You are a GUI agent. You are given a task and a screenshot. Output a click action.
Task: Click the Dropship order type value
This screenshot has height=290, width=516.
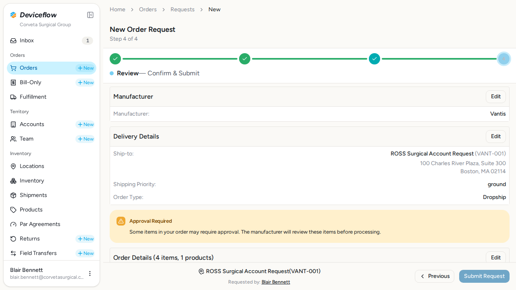pyautogui.click(x=495, y=197)
